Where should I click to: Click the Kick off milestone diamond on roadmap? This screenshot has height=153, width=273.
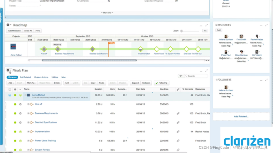(44, 49)
